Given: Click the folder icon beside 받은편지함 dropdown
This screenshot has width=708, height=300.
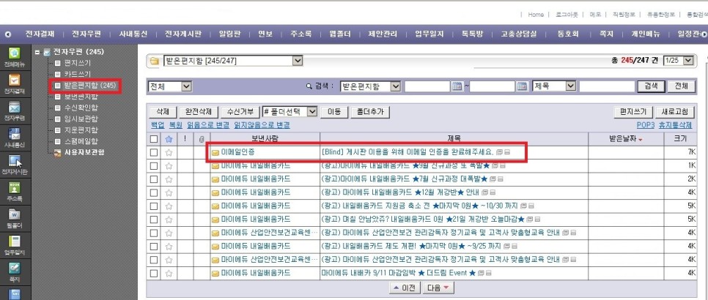Looking at the screenshot, I should coord(155,61).
